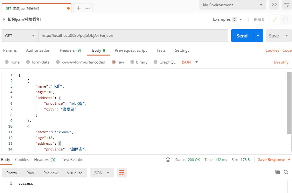Open the request Settings tab
The height and width of the screenshot is (193, 292).
[x=182, y=50]
